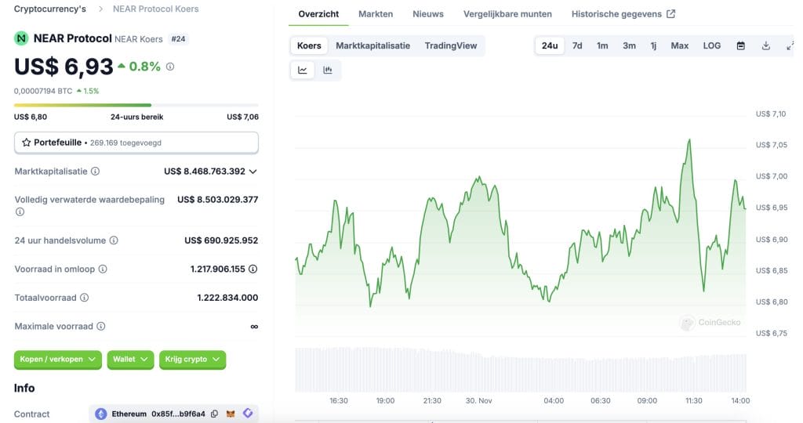Select Koers chart tab
This screenshot has height=423, width=803.
click(309, 45)
